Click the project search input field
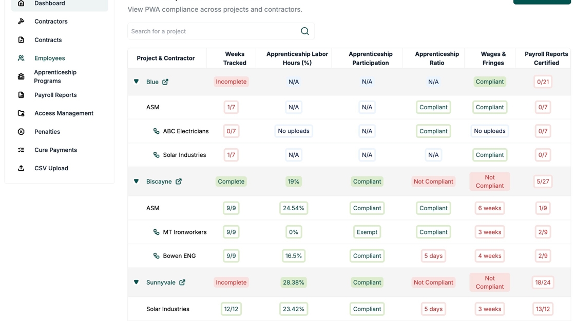 click(213, 31)
